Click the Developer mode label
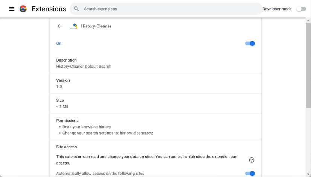The image size is (311, 177). [277, 9]
